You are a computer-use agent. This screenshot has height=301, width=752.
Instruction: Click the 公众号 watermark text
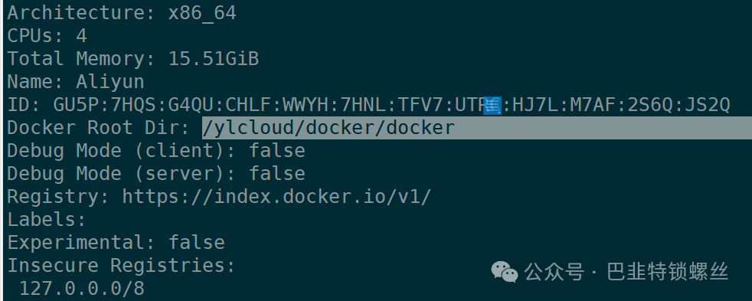click(554, 272)
